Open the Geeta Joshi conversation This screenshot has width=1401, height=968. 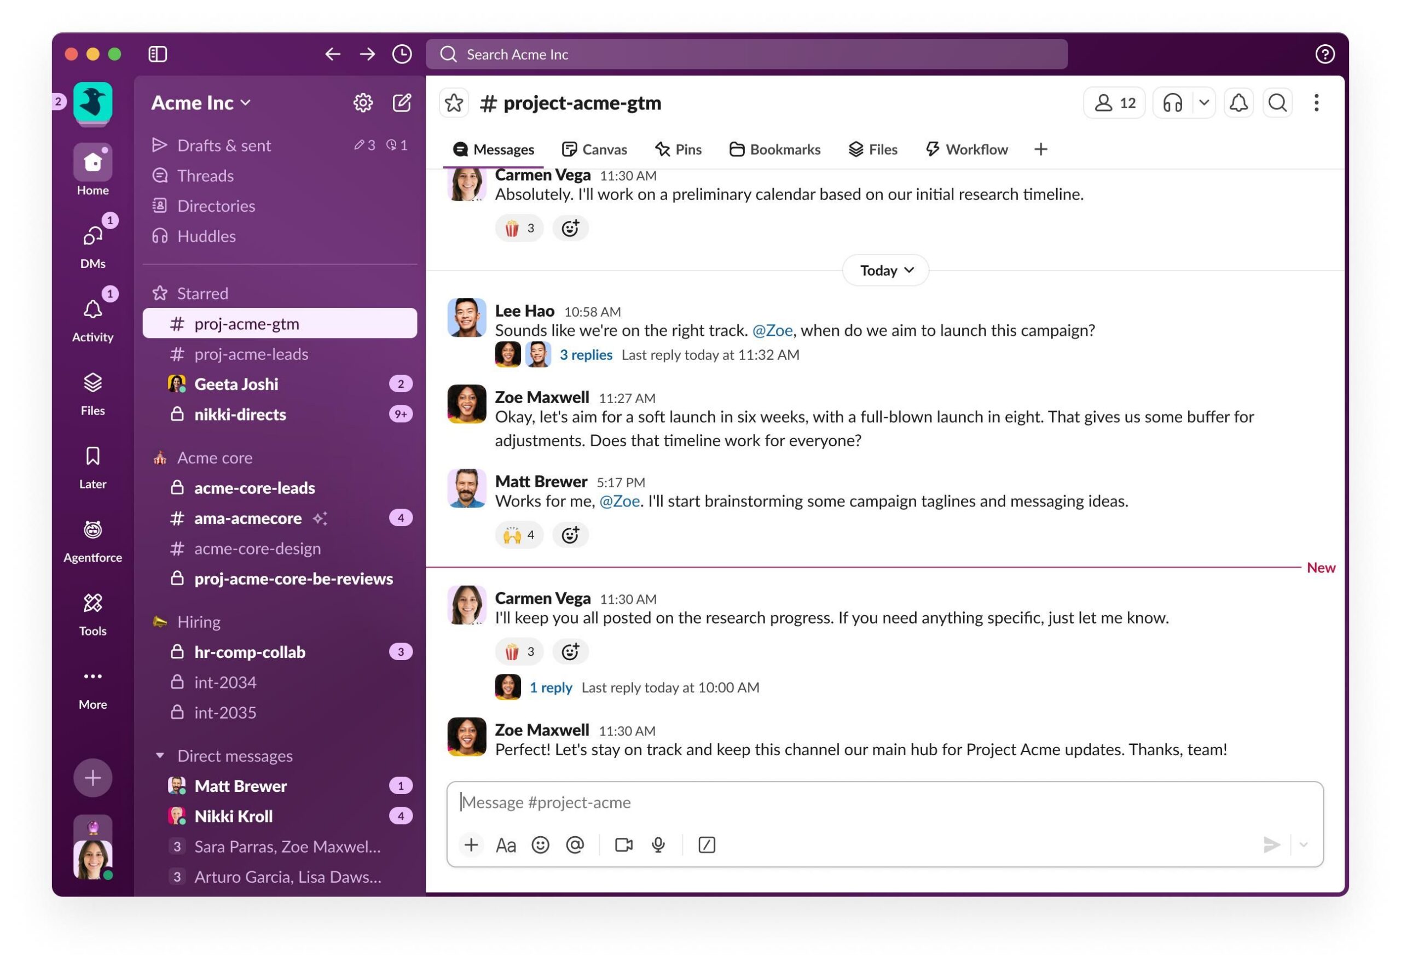point(280,384)
